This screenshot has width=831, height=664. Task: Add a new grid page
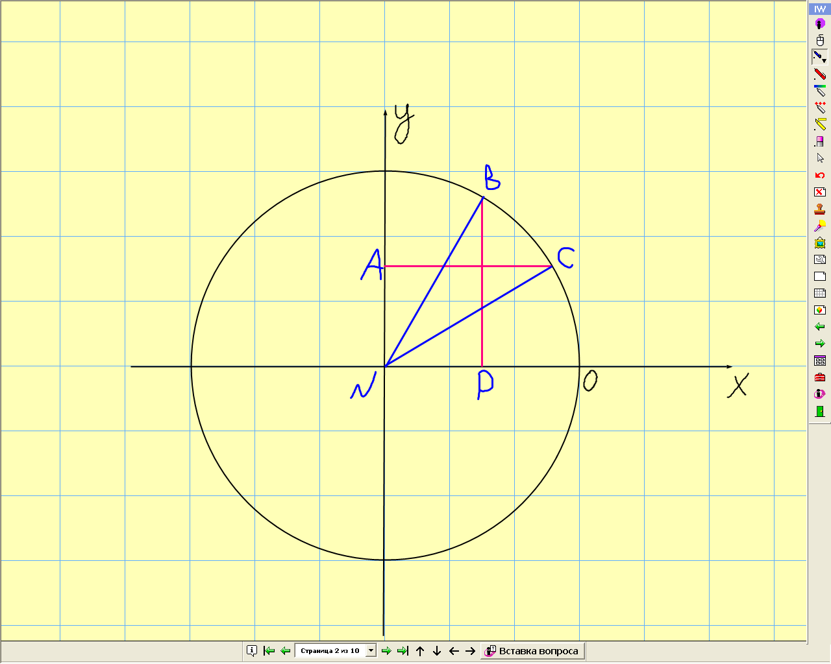(x=820, y=293)
